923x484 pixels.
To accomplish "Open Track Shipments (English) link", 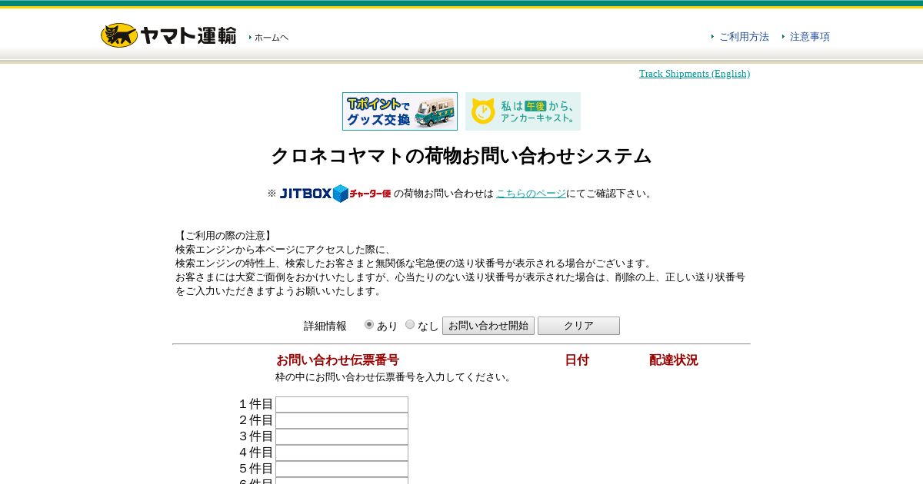I will point(695,74).
